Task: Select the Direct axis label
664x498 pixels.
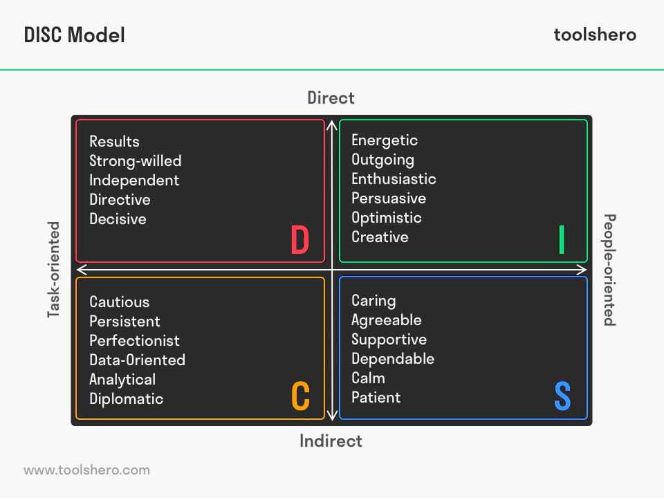Action: coord(331,98)
